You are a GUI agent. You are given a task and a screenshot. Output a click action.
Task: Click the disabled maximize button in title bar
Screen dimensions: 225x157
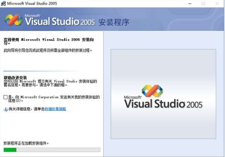(x=203, y=4)
